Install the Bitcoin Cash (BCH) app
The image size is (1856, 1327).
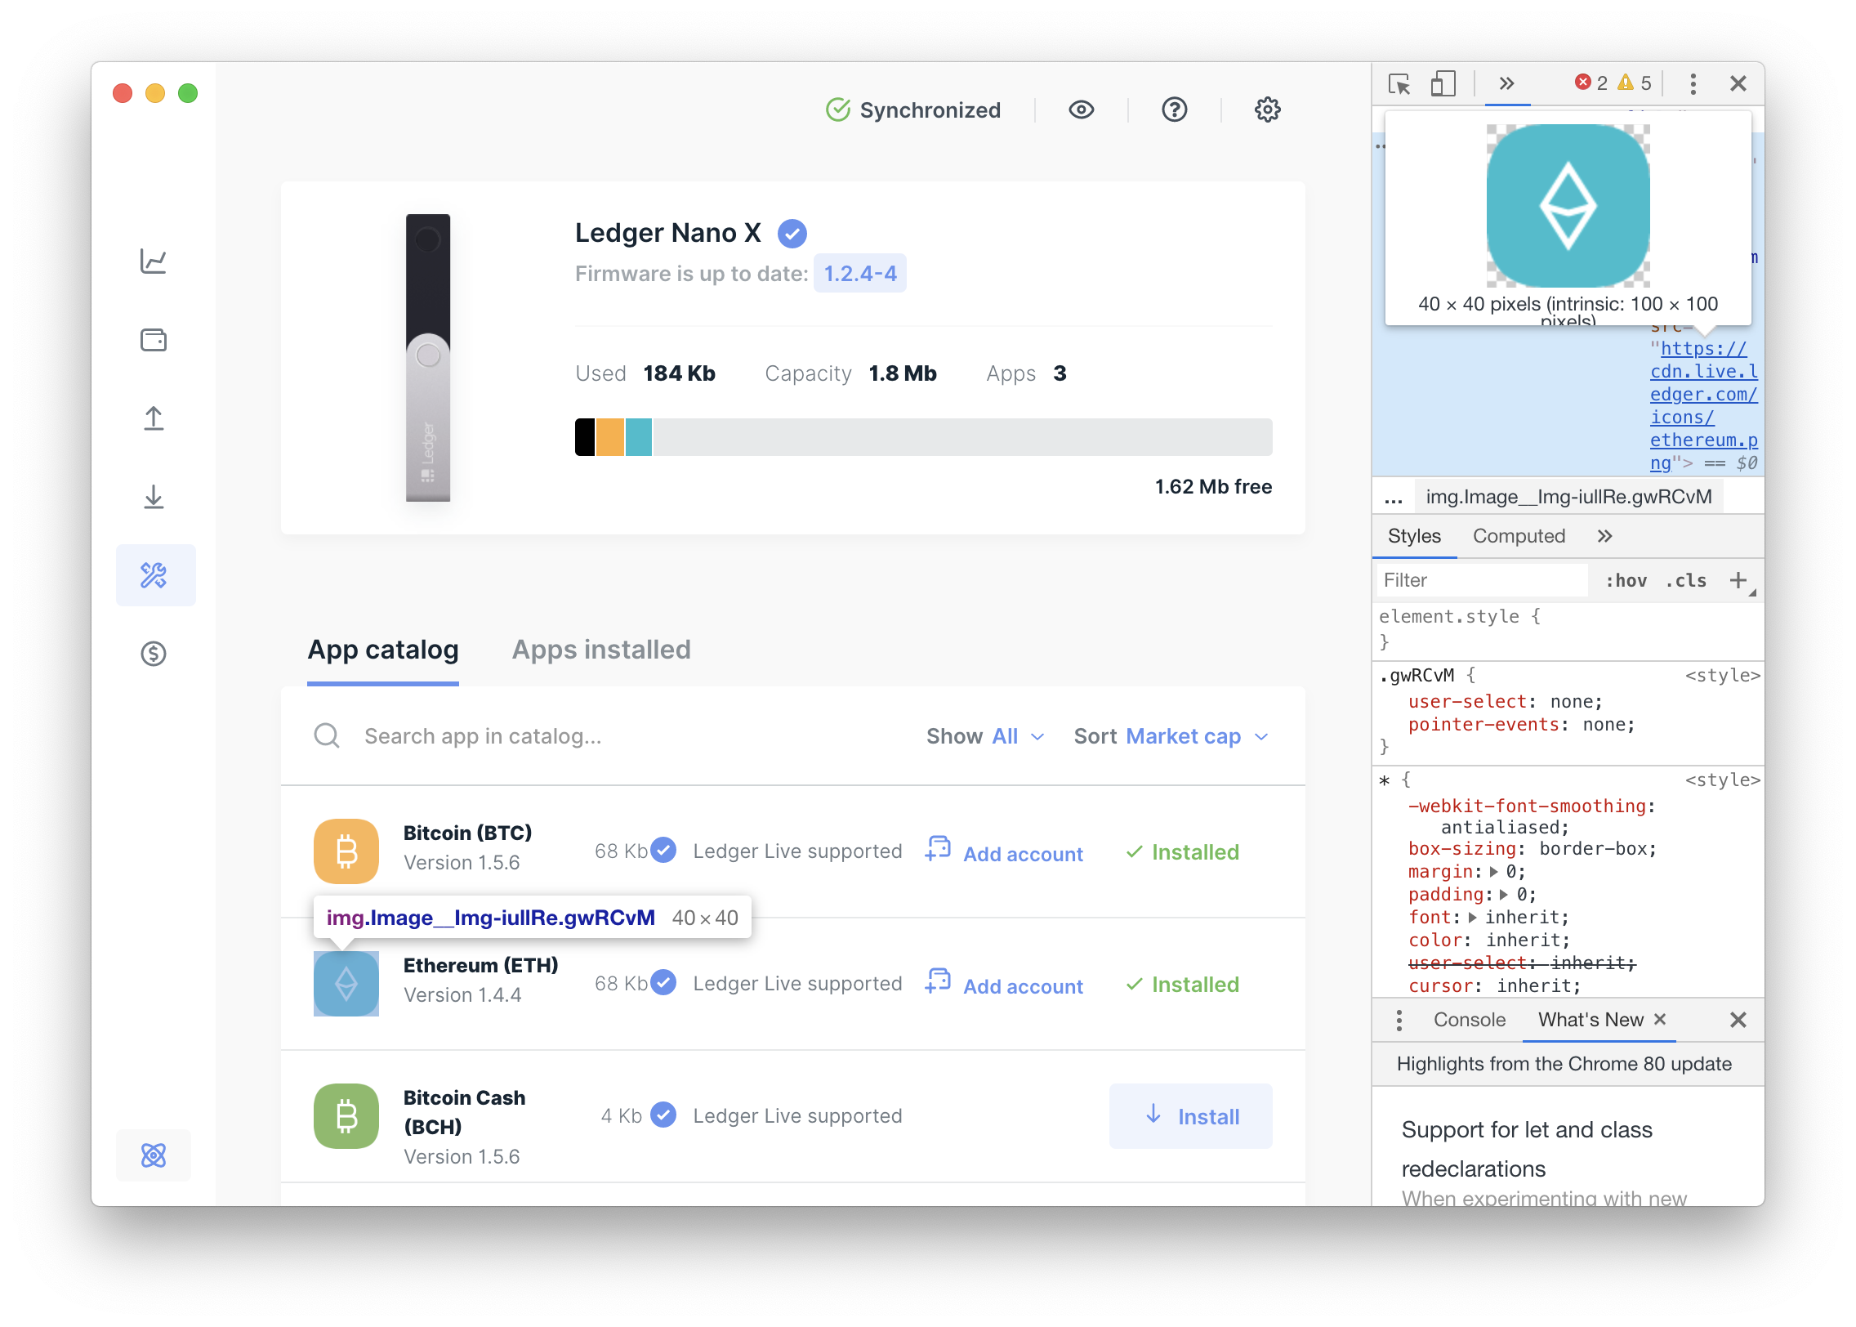point(1190,1116)
